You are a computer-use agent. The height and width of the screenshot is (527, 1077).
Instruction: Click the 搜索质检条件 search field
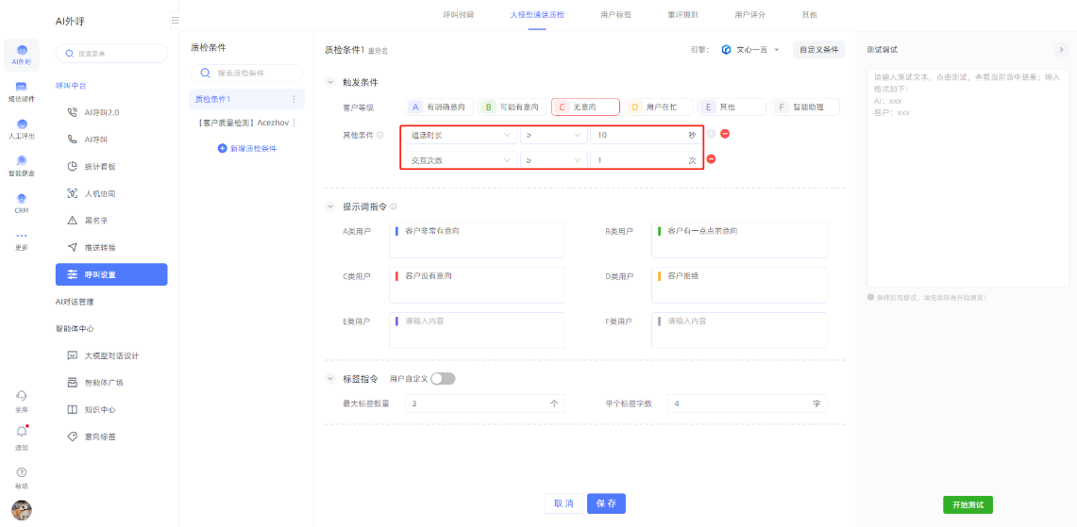[247, 73]
